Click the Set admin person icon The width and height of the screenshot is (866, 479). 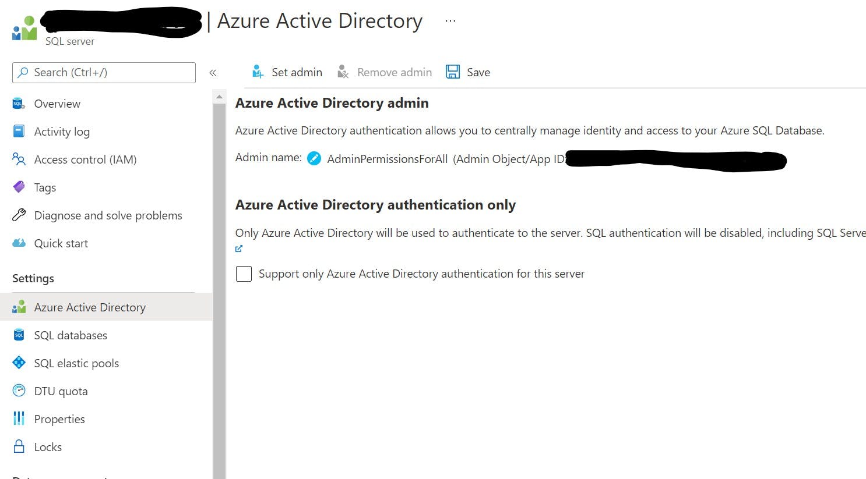(x=258, y=72)
